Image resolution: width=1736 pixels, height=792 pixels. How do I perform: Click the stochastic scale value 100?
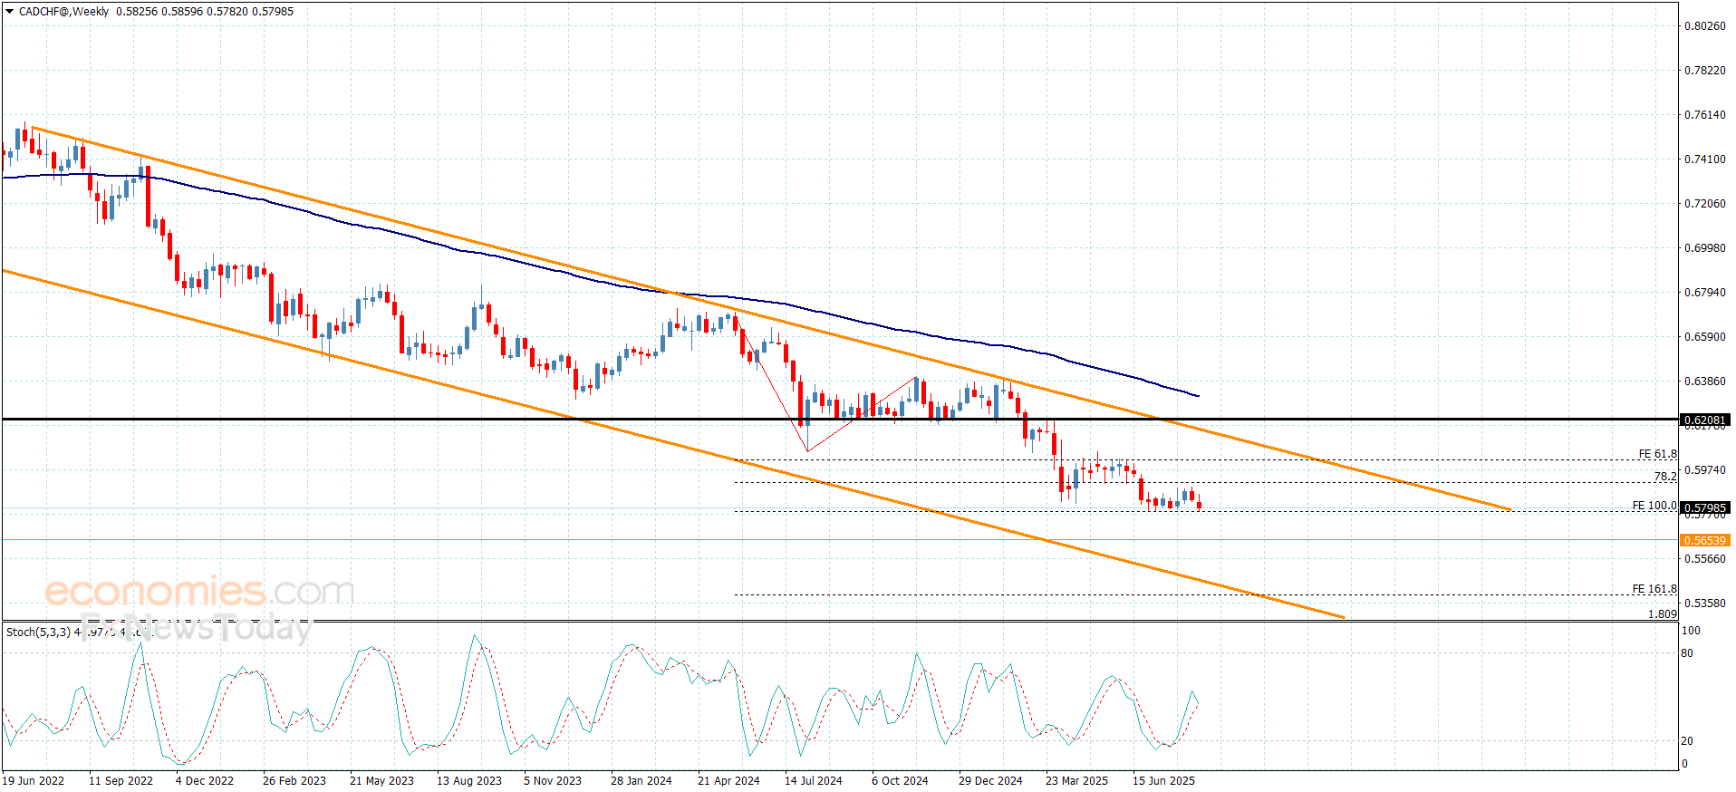1691,631
